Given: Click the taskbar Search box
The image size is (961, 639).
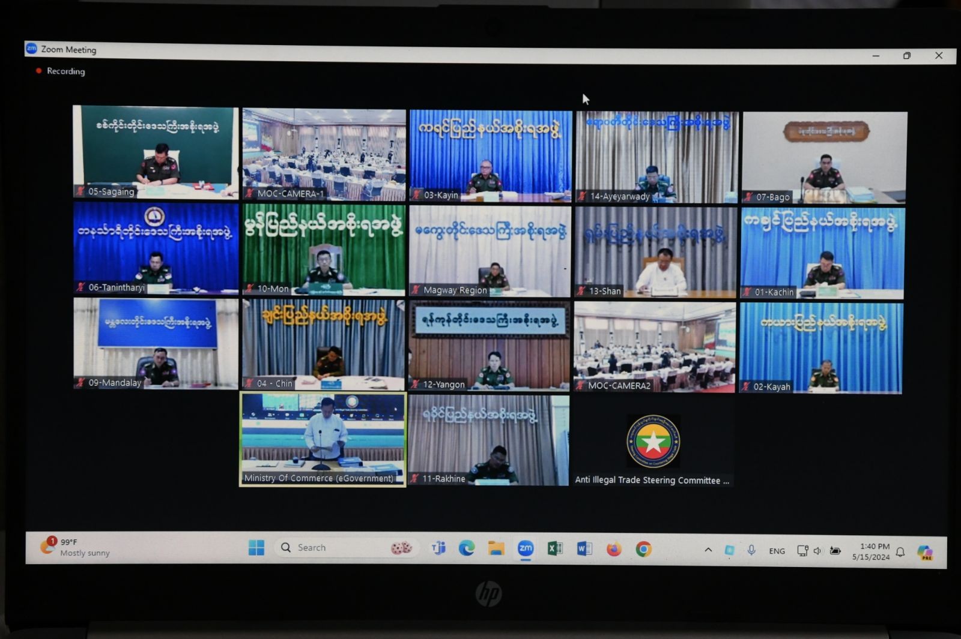Looking at the screenshot, I should (346, 548).
